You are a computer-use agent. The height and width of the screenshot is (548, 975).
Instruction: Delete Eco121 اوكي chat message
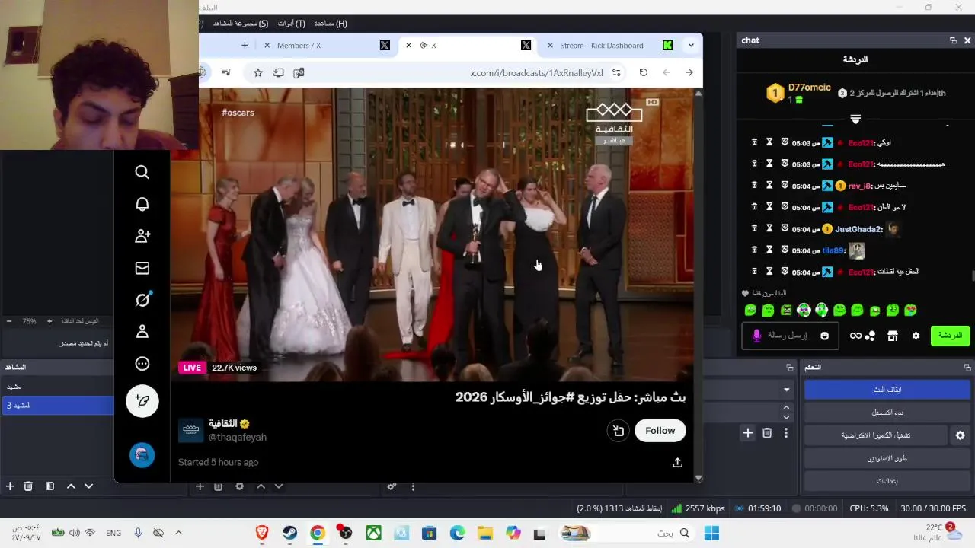coord(754,142)
